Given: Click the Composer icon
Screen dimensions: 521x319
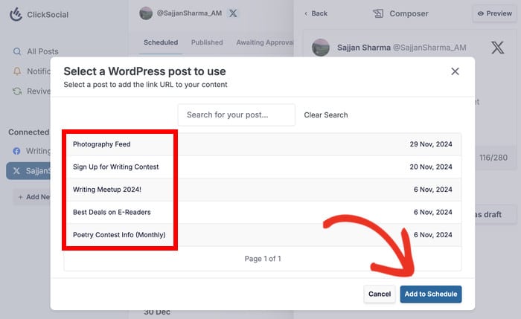Looking at the screenshot, I should click(x=378, y=13).
